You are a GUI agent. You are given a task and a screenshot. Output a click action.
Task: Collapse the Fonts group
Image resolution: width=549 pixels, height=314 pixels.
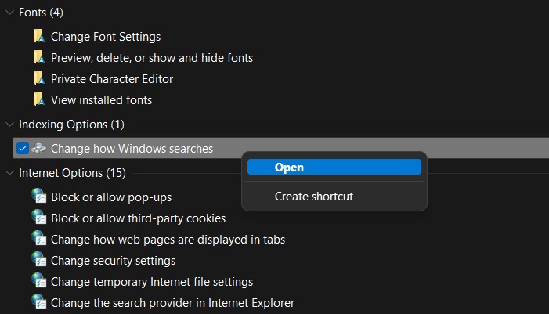click(x=9, y=13)
